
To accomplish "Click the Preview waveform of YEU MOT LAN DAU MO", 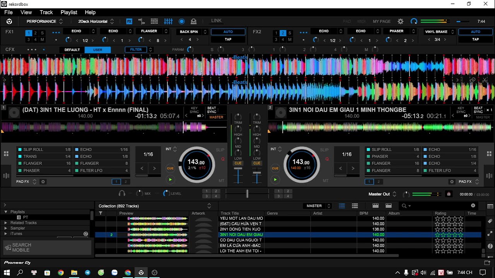I will click(x=157, y=219).
